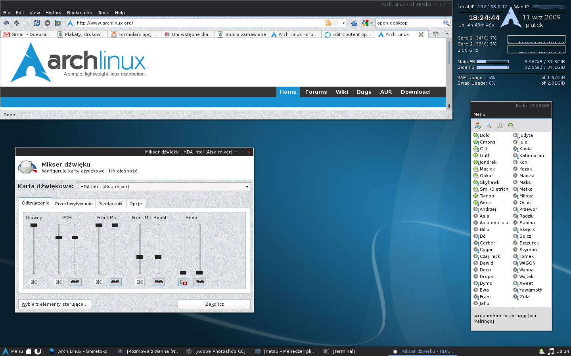Switch to the Opcje tab in mixer

pos(136,204)
